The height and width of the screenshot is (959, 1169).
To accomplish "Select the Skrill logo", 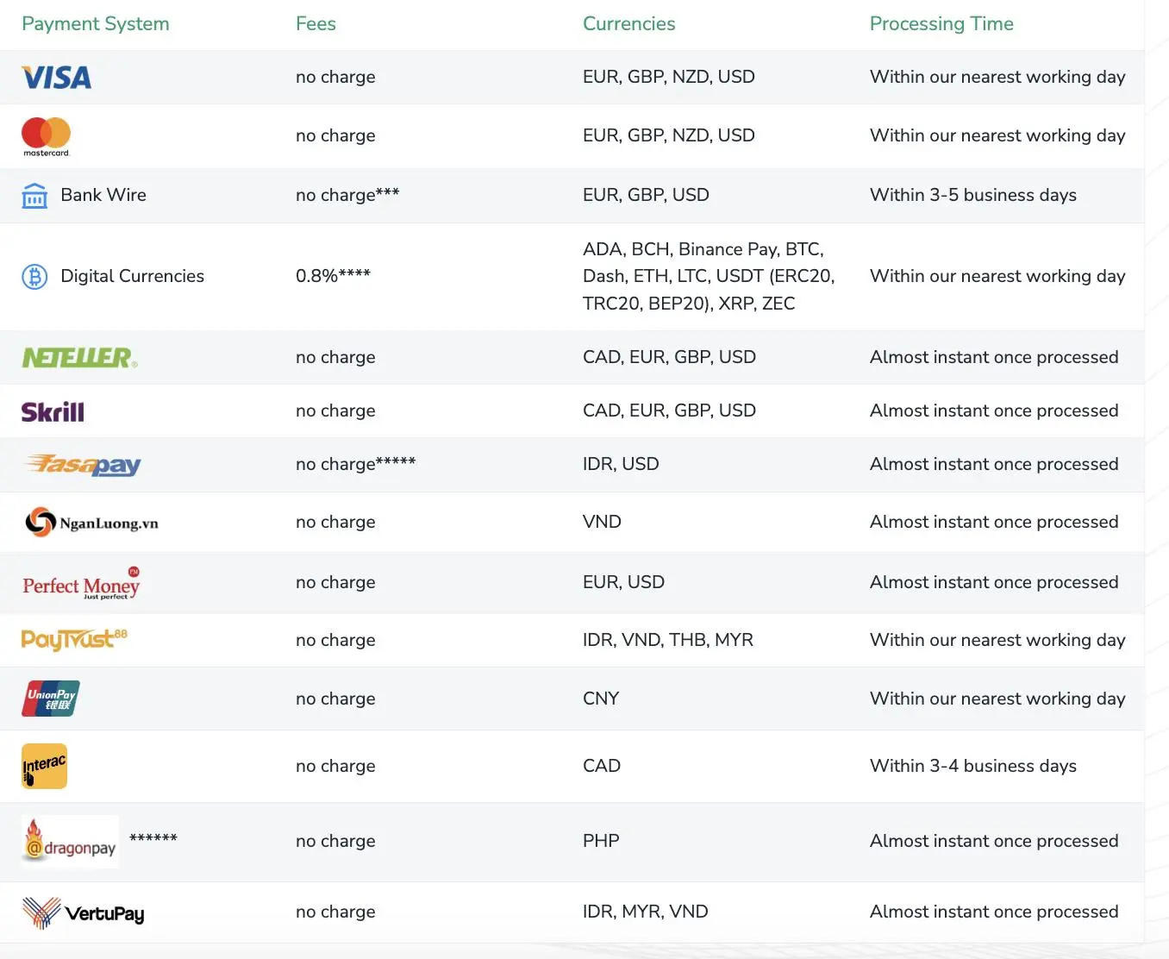I will 53,411.
